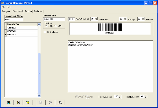Increase the Bar top value
The height and width of the screenshot is (108, 158).
pyautogui.click(x=125, y=18)
